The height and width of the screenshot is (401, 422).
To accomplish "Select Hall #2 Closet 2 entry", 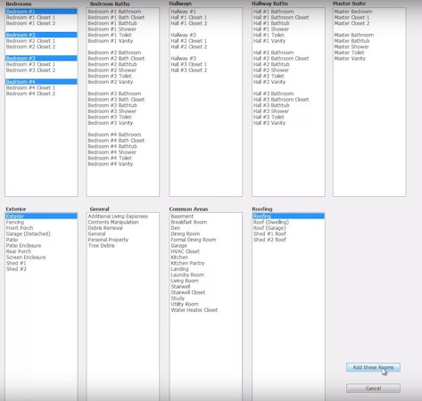I will (x=189, y=46).
